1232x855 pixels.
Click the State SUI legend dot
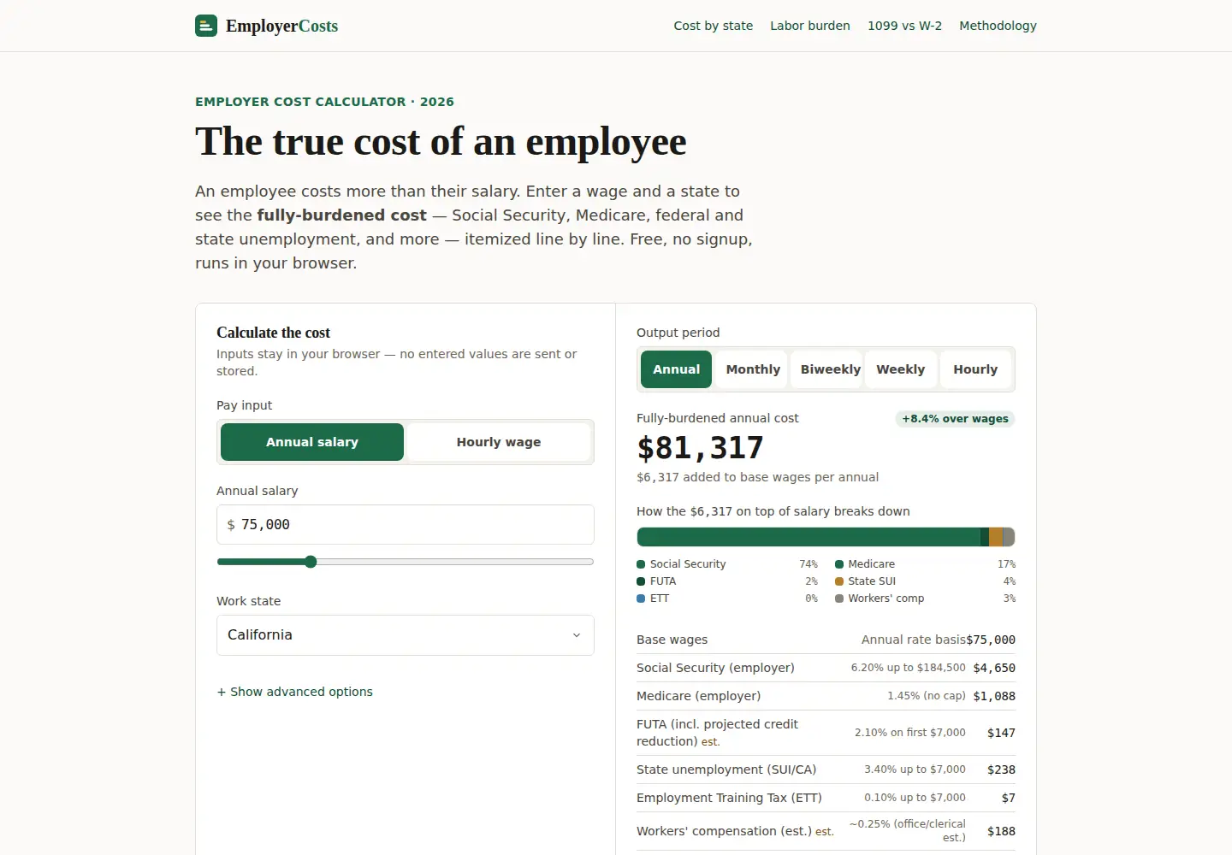(839, 581)
